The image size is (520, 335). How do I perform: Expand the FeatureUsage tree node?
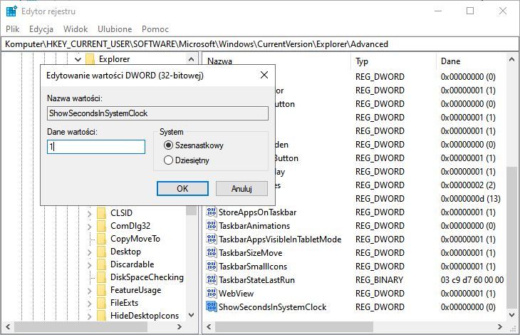[x=90, y=290]
